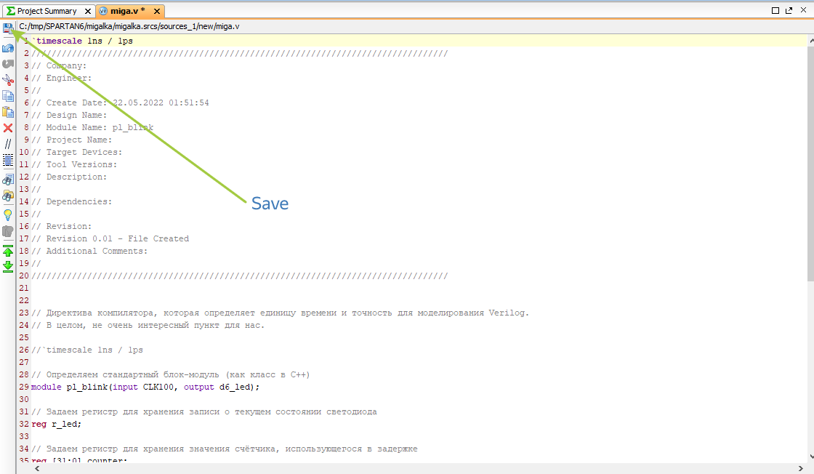Toggle line comments with the // icon
Screen dimensions: 814x474
[8, 144]
